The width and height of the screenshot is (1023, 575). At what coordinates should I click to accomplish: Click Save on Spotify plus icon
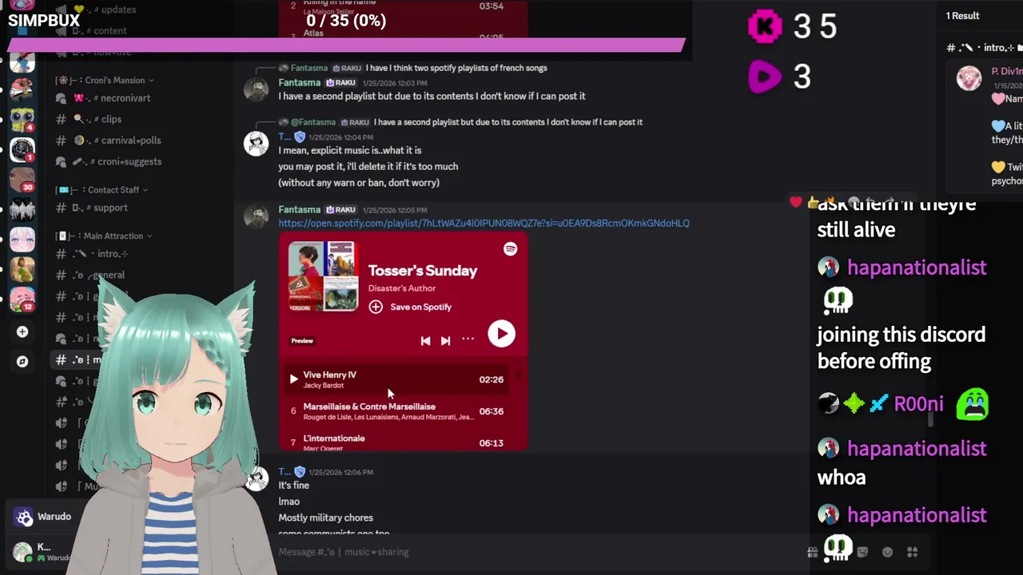tap(376, 307)
